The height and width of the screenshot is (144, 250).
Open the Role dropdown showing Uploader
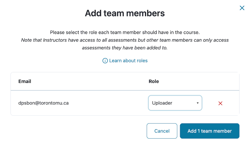pos(175,103)
